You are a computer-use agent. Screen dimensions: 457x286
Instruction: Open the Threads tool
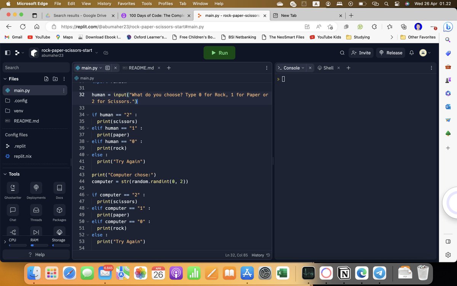[x=36, y=213]
